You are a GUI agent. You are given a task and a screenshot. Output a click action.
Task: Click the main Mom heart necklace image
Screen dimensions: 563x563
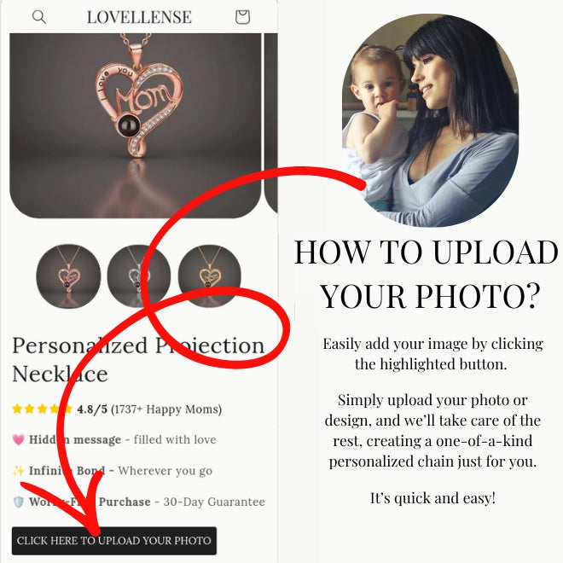click(136, 125)
